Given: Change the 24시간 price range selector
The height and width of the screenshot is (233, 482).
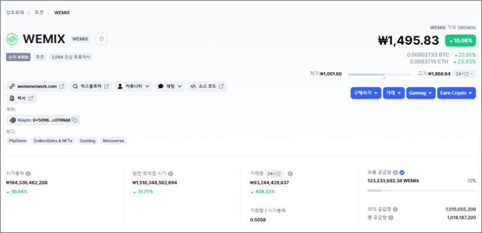Looking at the screenshot, I should pyautogui.click(x=465, y=74).
